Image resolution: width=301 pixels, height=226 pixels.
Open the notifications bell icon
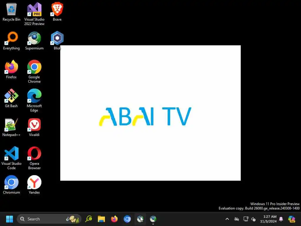click(x=281, y=219)
